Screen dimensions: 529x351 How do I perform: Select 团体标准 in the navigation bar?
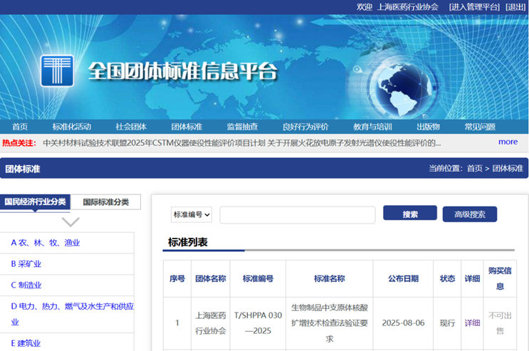click(187, 127)
